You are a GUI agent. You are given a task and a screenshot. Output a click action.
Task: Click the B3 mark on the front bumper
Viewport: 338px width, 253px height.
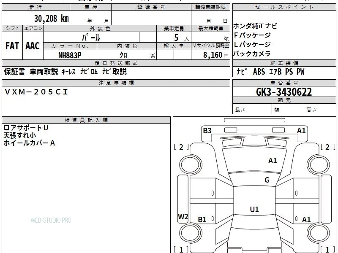pos(207,130)
